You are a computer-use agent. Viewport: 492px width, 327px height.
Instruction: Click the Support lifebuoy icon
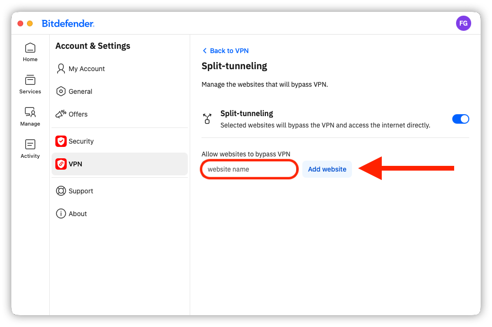pyautogui.click(x=61, y=191)
